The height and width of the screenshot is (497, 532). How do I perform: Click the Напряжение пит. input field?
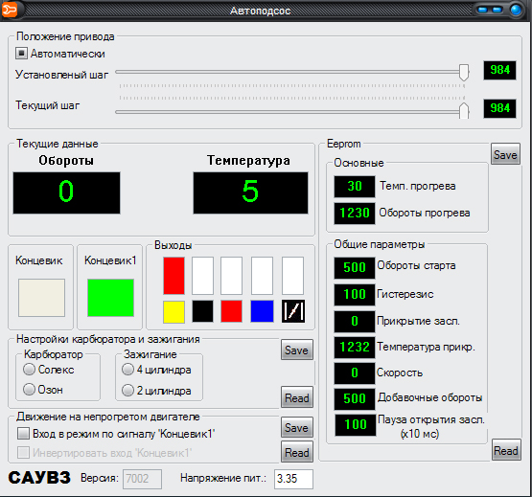293,479
